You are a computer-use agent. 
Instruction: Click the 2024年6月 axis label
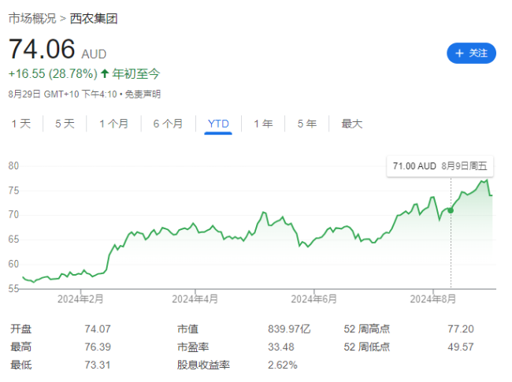pos(314,299)
